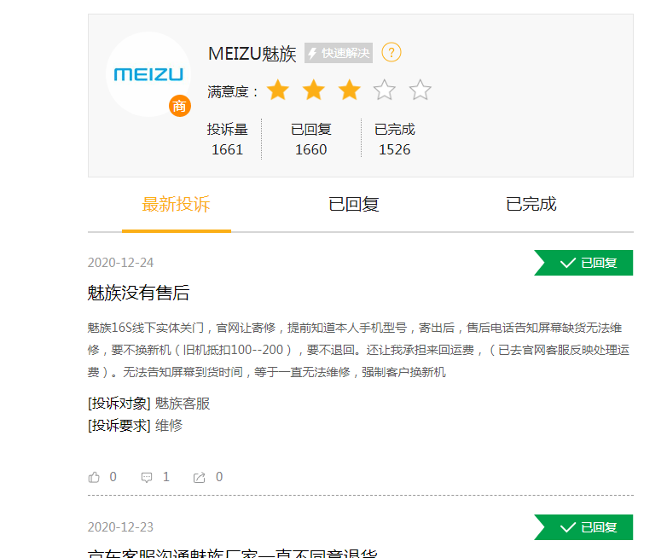Click the MEIZU logo avatar
The width and height of the screenshot is (667, 558).
[x=148, y=74]
